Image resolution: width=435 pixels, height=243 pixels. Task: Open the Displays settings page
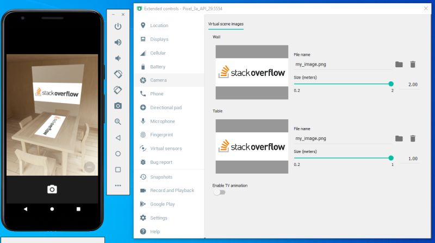pyautogui.click(x=169, y=39)
